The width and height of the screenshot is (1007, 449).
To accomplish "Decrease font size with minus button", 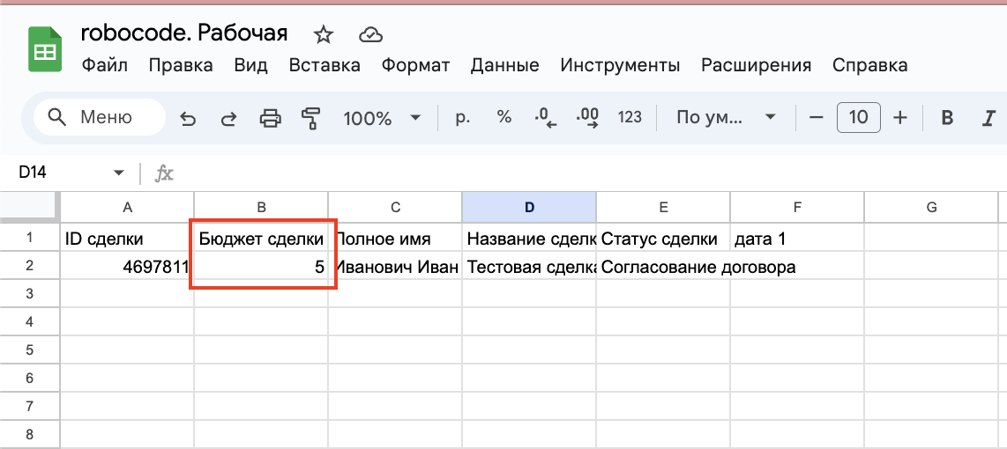I will coord(816,117).
